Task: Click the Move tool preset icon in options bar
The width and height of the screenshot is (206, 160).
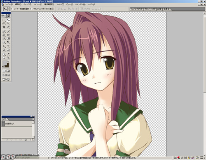Action: pos(5,9)
